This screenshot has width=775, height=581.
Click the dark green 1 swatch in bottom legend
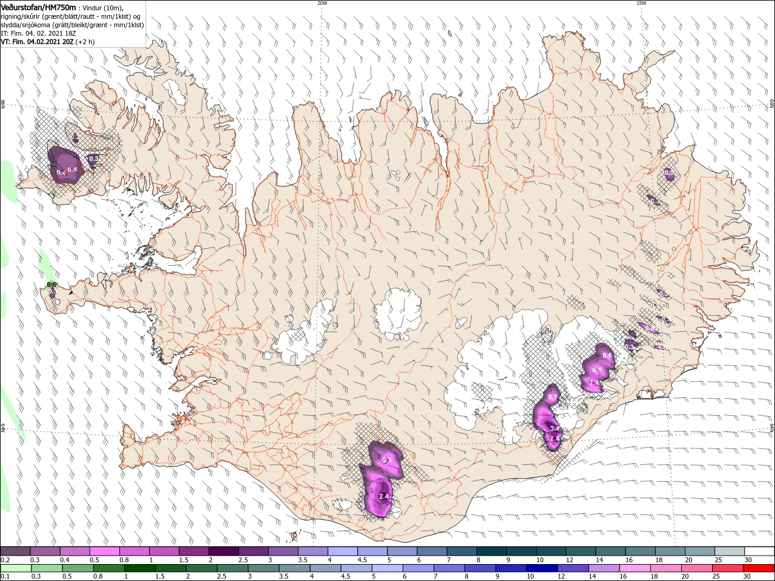[139, 568]
